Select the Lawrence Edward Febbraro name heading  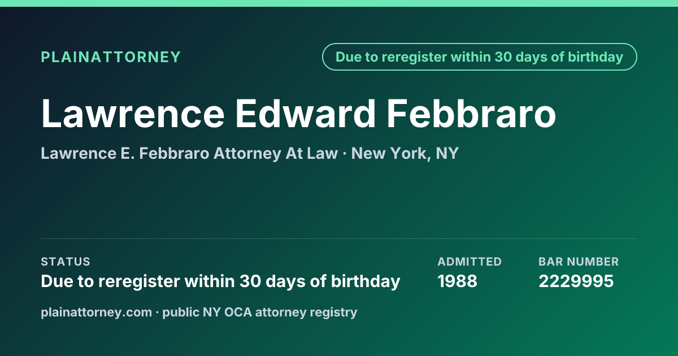(x=298, y=114)
